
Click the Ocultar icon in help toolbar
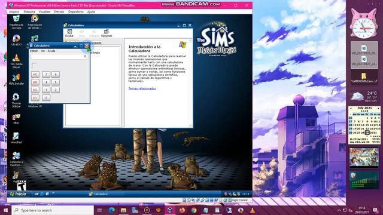click(x=69, y=33)
